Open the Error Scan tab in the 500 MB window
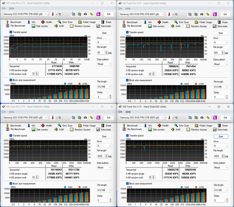This screenshot has width=234, height=207. point(182,22)
